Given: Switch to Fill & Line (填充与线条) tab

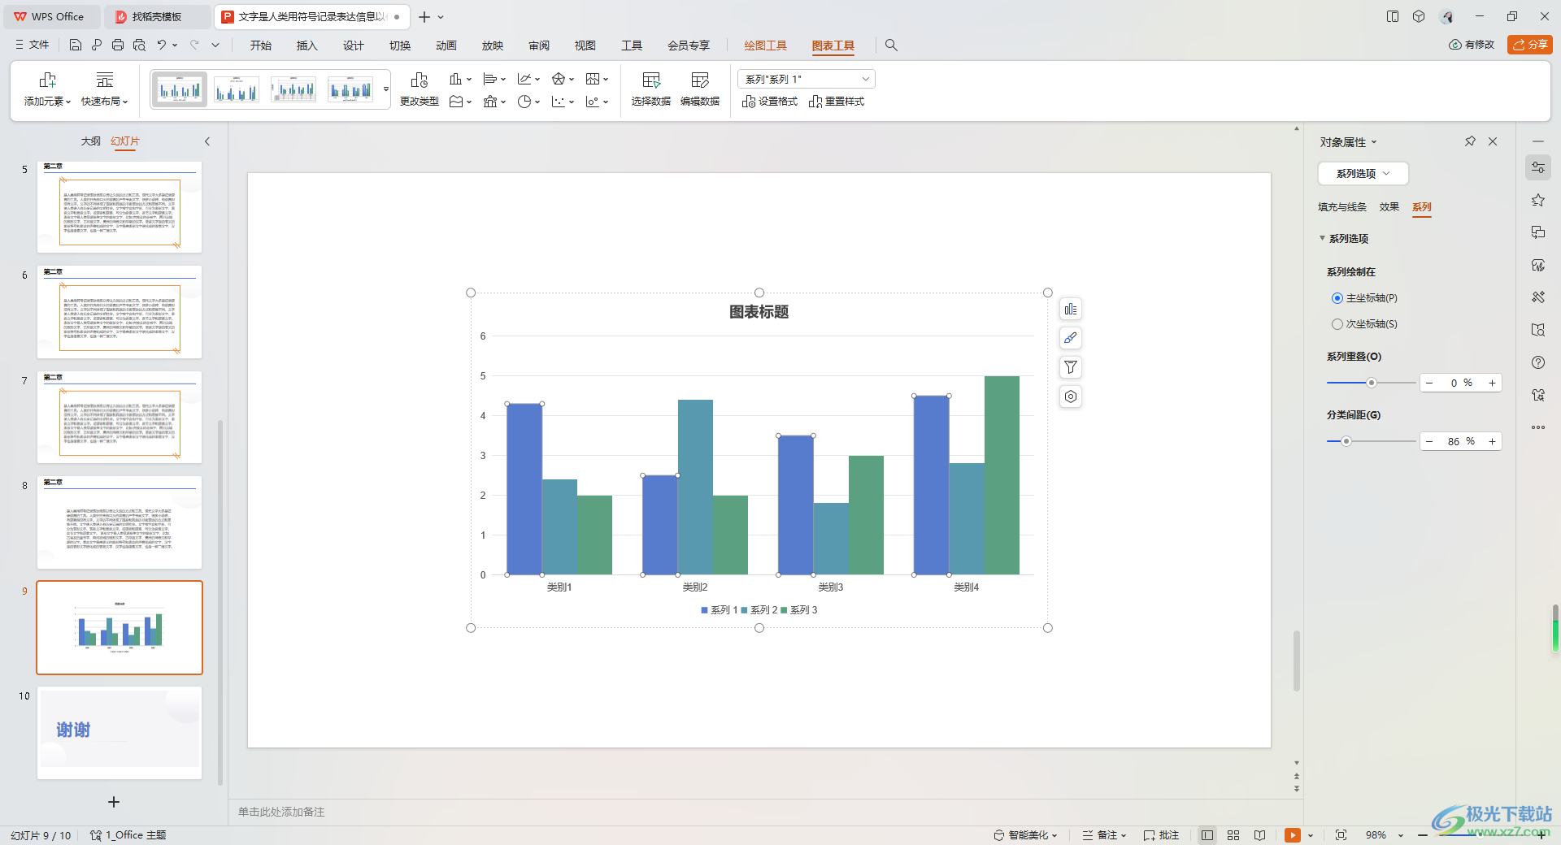Looking at the screenshot, I should 1342,207.
